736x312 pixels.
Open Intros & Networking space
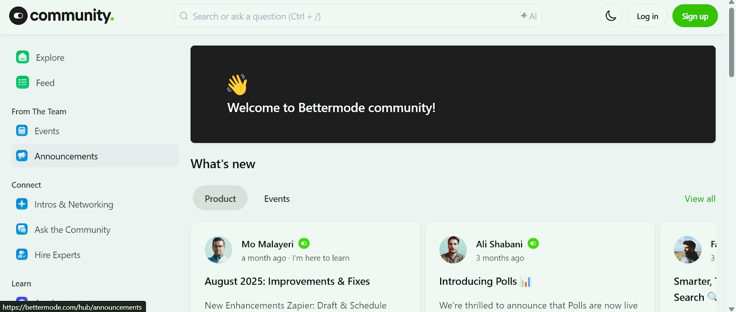95,204
